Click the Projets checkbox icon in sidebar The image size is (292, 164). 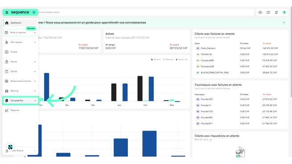pyautogui.click(x=7, y=52)
